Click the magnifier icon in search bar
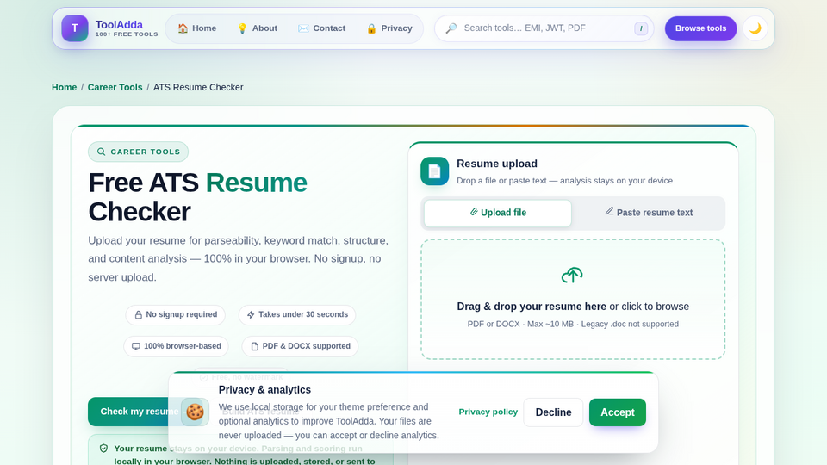This screenshot has height=465, width=827. click(451, 28)
